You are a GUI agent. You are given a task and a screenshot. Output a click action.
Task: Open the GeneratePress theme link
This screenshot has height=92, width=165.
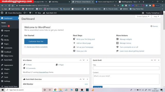44,72
